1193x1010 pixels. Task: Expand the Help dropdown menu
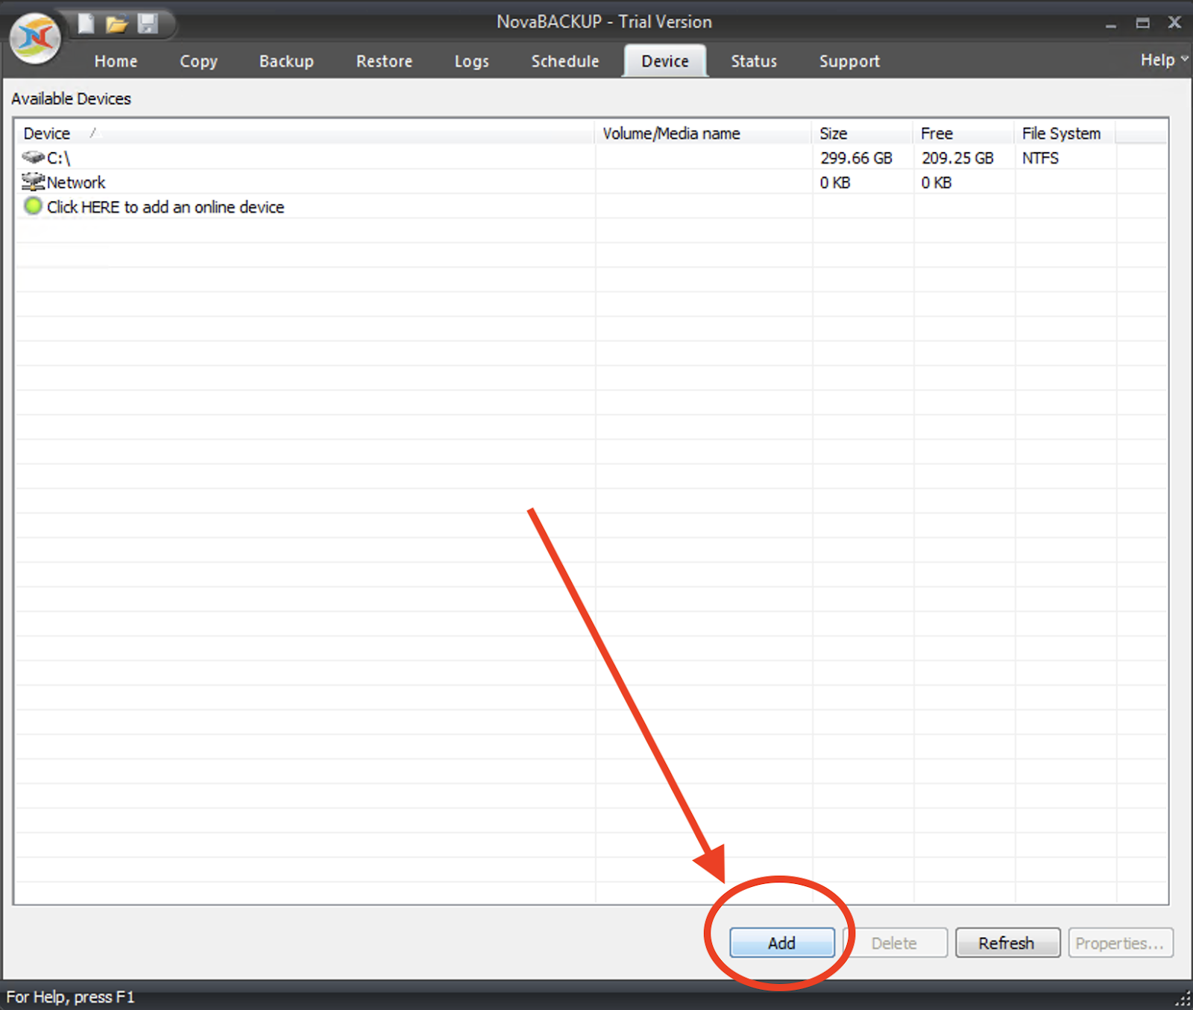pyautogui.click(x=1164, y=60)
